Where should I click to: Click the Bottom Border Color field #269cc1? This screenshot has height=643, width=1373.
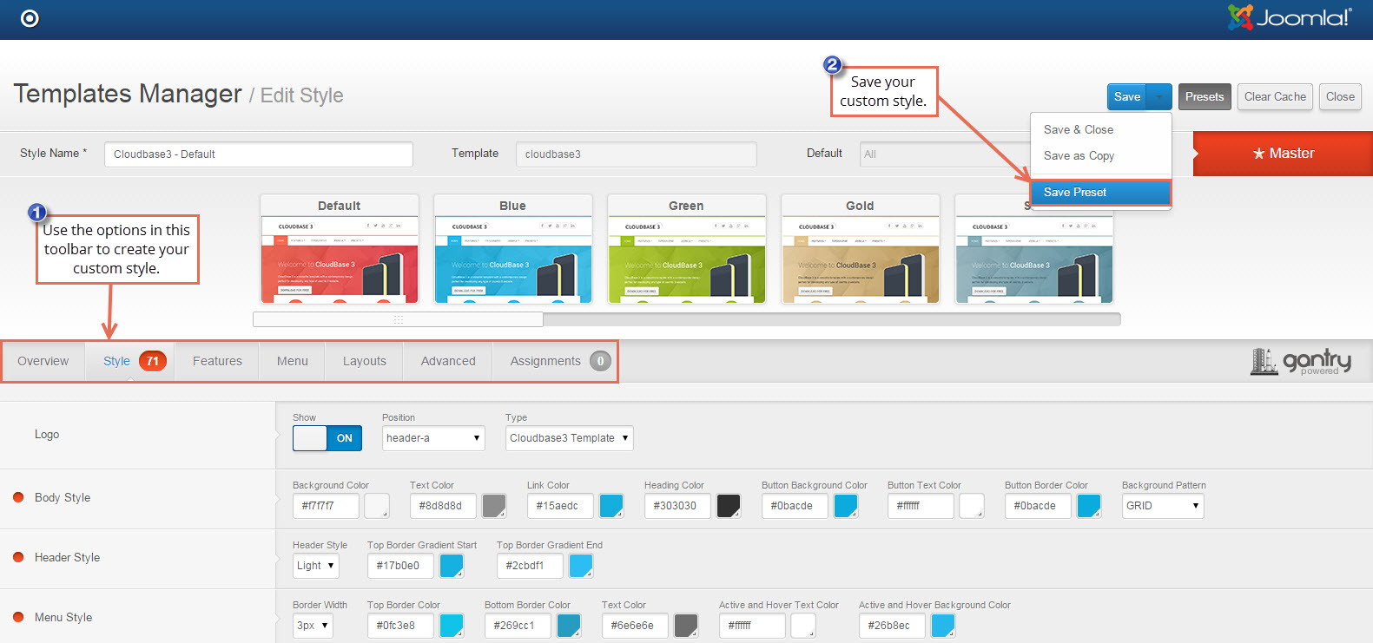click(518, 626)
